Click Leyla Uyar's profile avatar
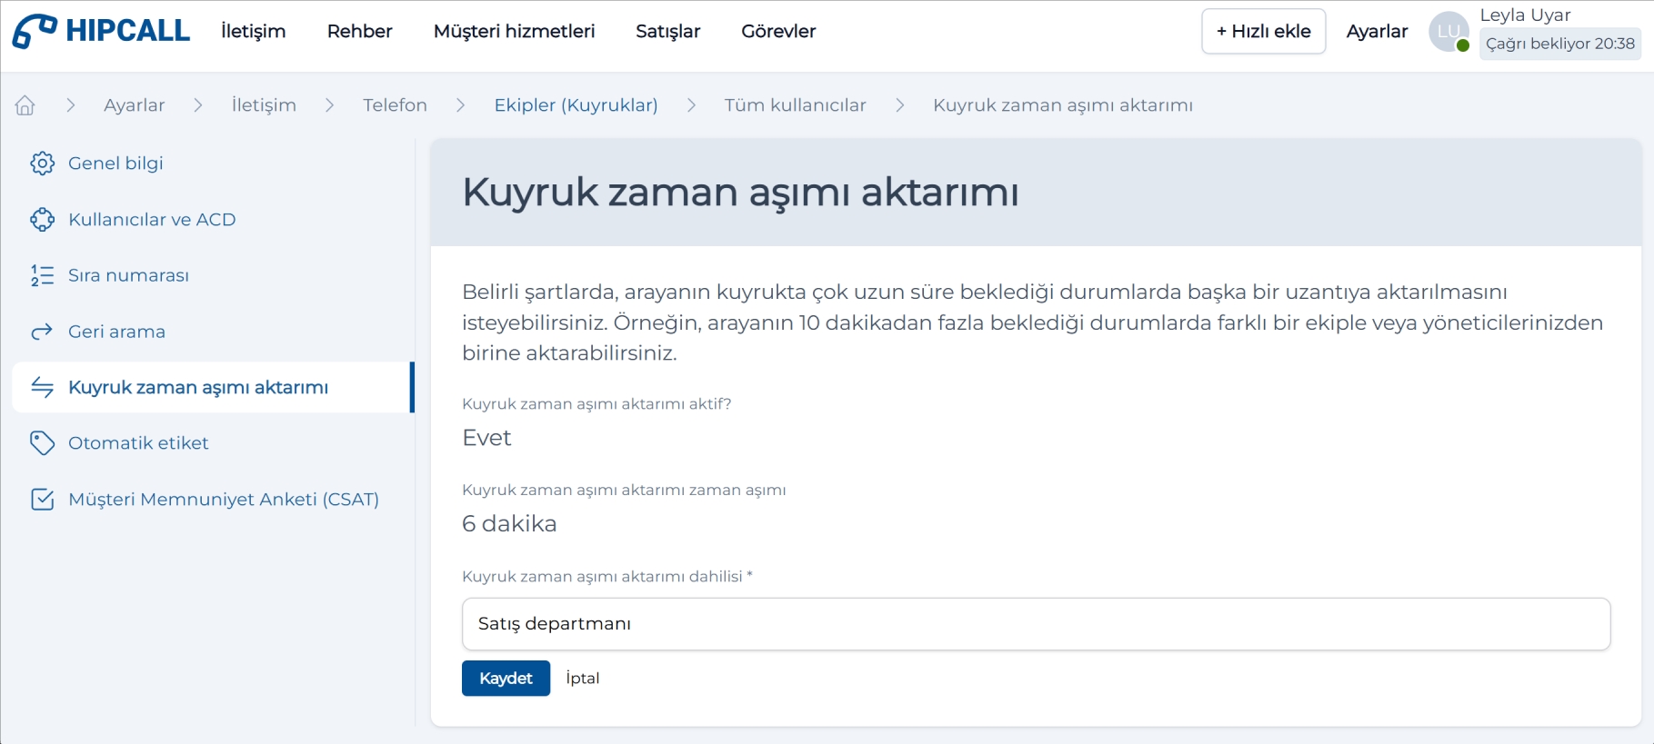 pos(1449,32)
